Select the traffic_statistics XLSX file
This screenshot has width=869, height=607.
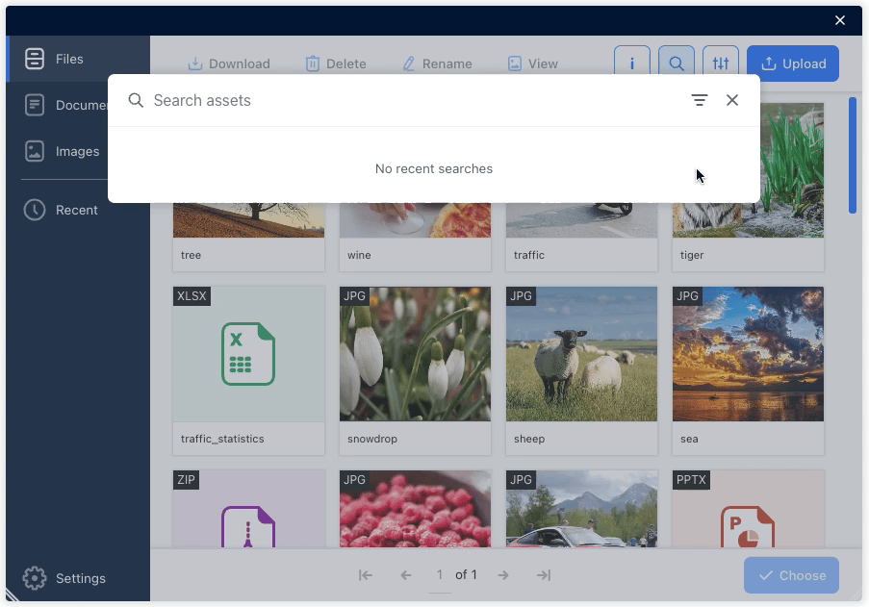click(x=248, y=370)
